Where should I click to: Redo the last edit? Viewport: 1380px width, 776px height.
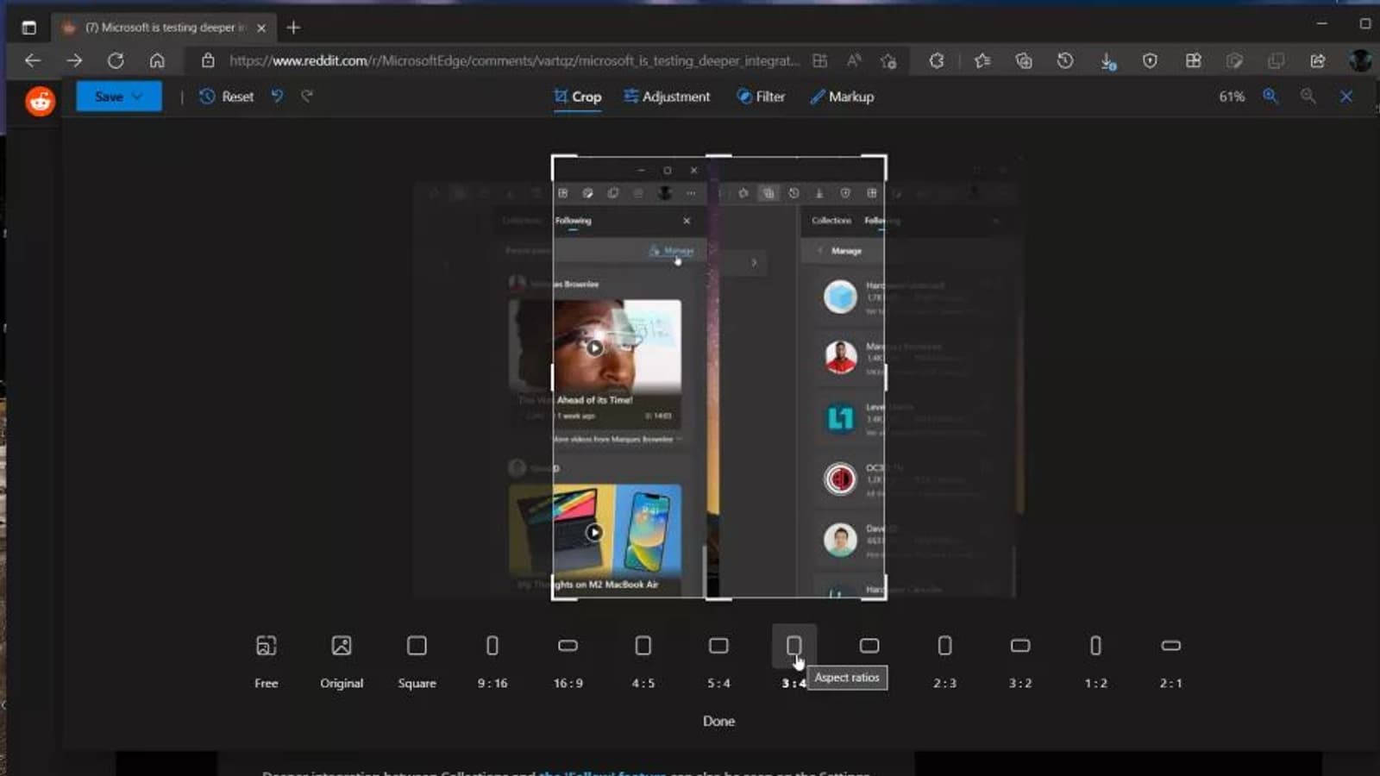307,96
